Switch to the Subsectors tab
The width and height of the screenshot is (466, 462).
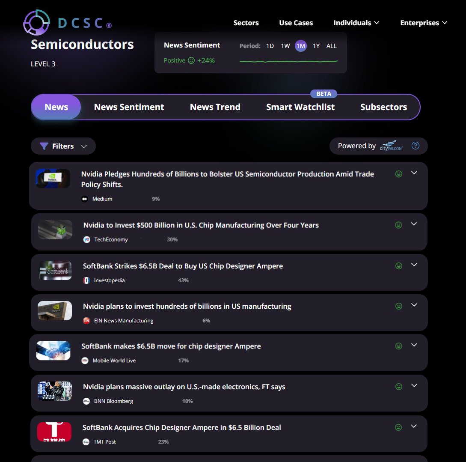point(383,107)
